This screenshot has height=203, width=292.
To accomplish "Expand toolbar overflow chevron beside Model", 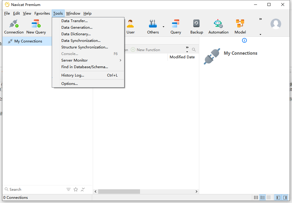I will (x=261, y=19).
